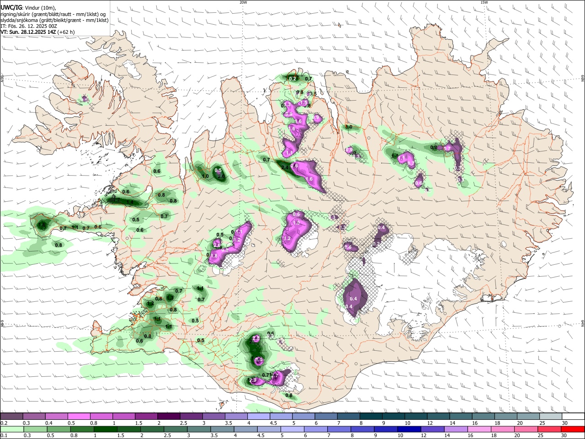Click the '20W' longitude label

tap(243, 2)
